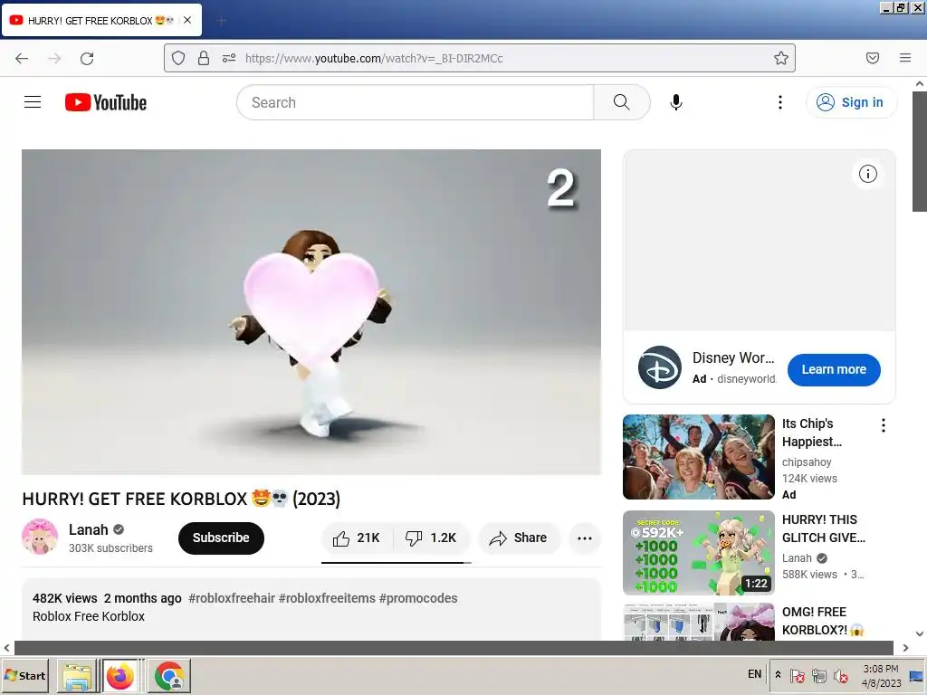This screenshot has height=695, width=927.
Task: View site security padlock info
Action: coord(204,58)
